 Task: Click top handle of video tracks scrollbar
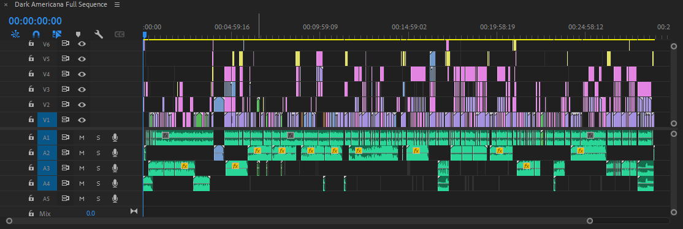pos(673,46)
